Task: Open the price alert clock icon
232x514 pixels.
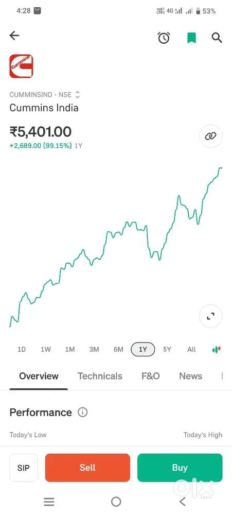Action: tap(164, 38)
